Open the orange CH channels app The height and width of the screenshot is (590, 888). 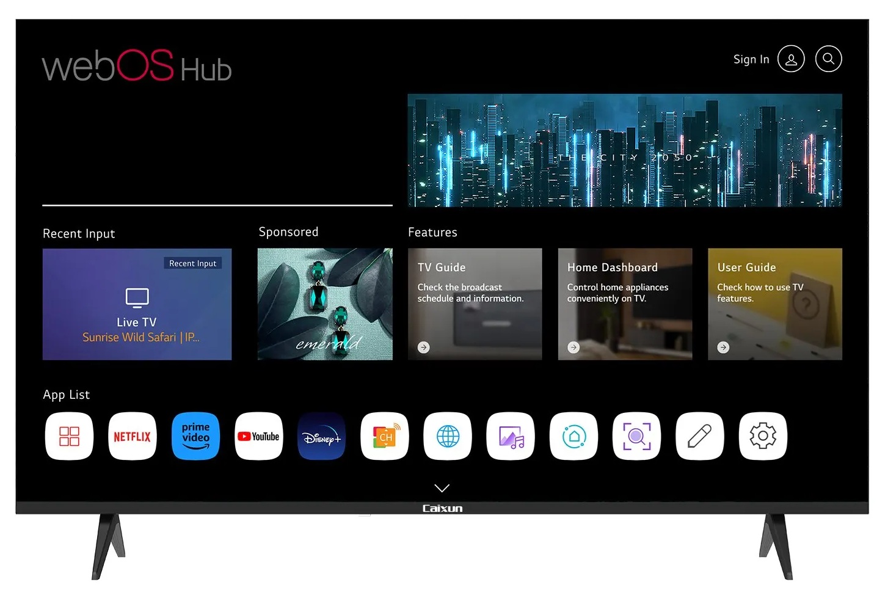385,436
